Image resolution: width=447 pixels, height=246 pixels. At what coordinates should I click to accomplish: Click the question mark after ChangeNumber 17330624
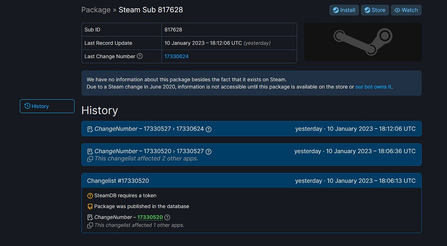[208, 129]
